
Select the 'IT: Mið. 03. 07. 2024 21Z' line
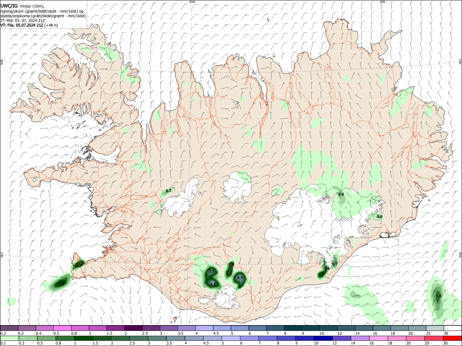23,21
